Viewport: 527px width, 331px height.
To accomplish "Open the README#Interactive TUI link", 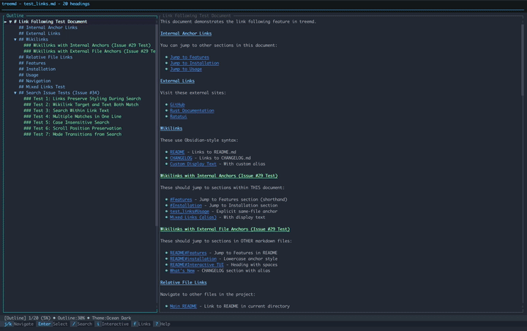I will coord(197,265).
